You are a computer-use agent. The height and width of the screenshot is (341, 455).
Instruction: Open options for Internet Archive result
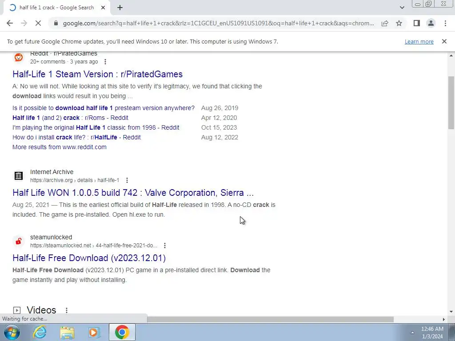coord(127,180)
